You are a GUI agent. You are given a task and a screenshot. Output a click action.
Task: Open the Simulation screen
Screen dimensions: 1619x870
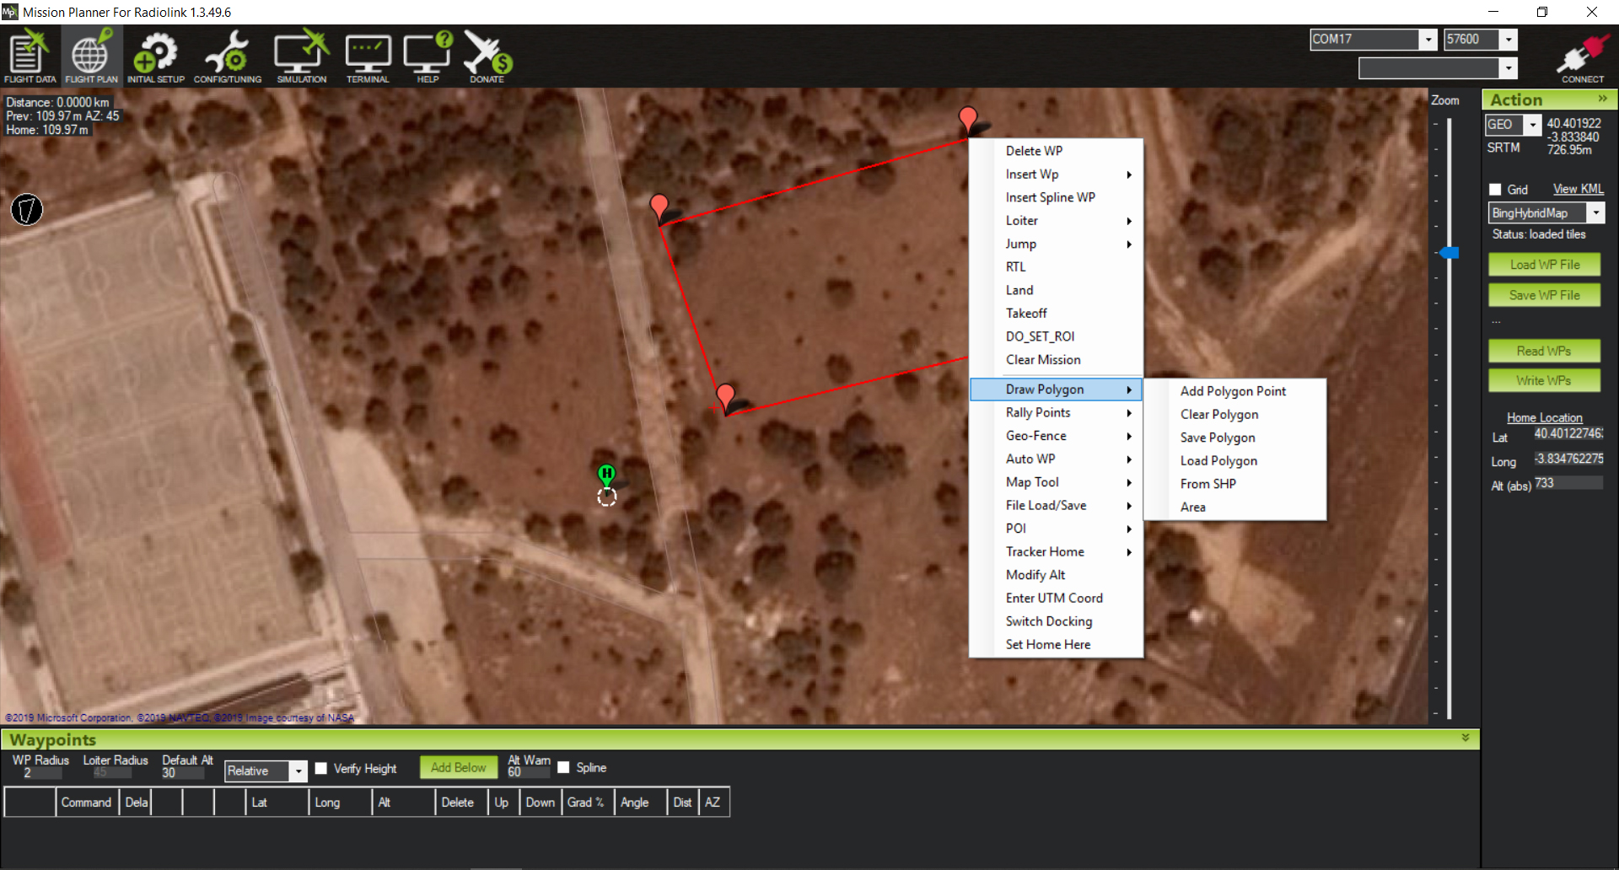(301, 56)
